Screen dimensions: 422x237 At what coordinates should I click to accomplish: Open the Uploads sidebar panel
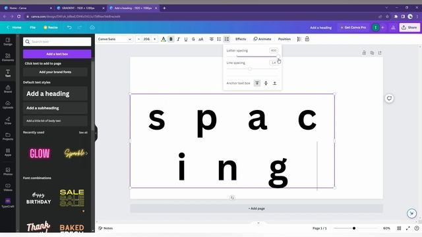point(8,105)
